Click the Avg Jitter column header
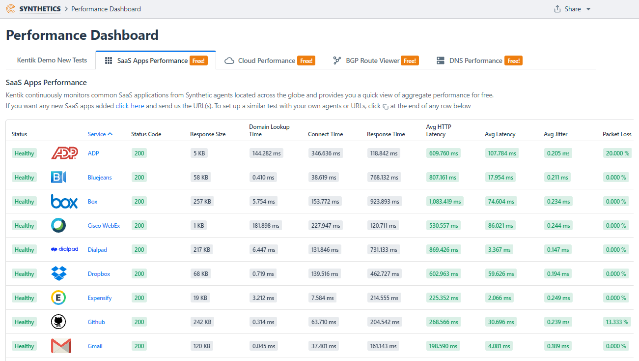The height and width of the screenshot is (361, 639). 556,134
